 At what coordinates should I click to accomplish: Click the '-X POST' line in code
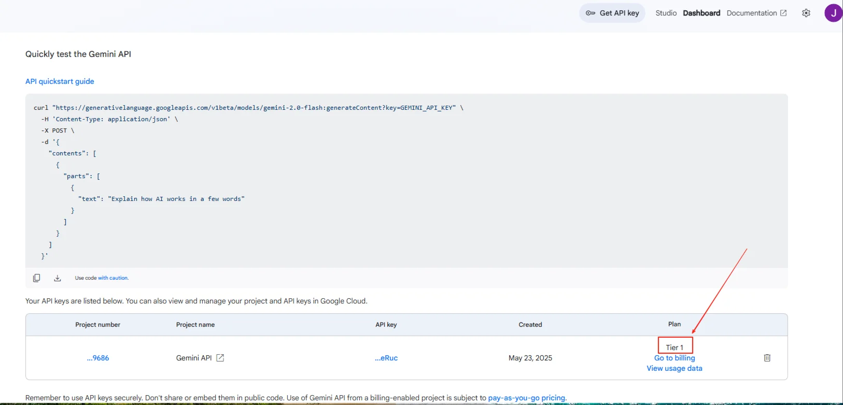[58, 131]
